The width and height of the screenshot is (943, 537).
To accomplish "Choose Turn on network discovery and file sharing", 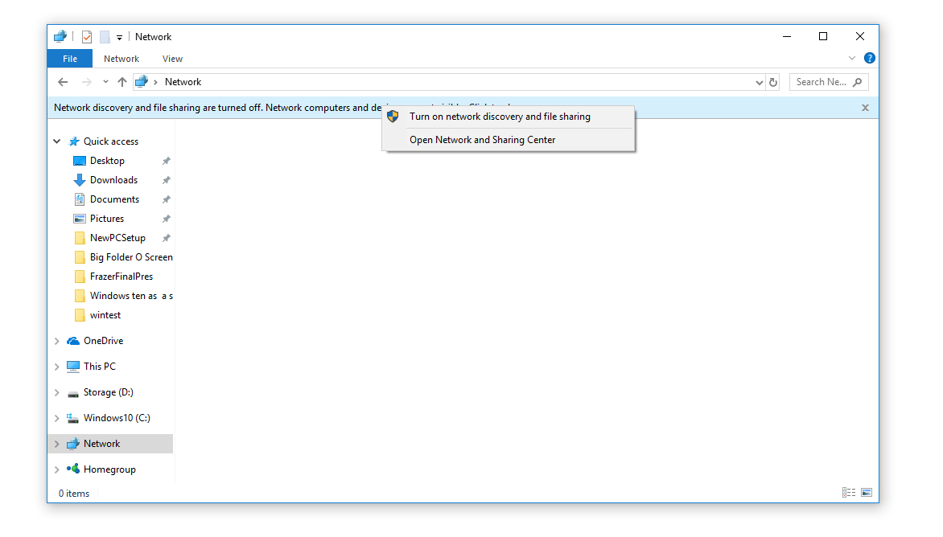I will pos(509,117).
